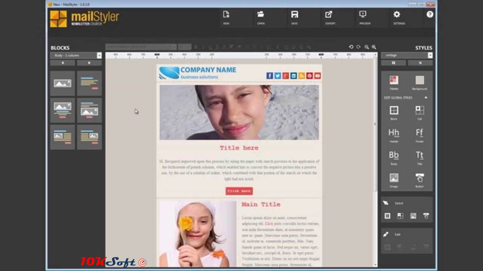Activate the Edit brush tool
This screenshot has height=271, width=483.
coord(386,234)
